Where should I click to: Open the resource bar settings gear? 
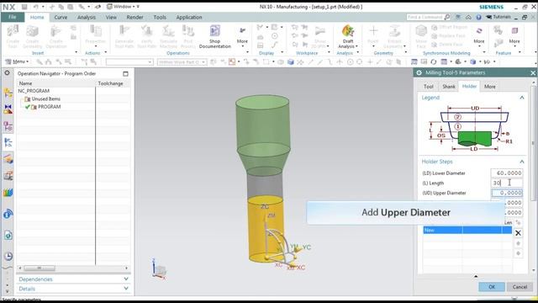[x=7, y=73]
